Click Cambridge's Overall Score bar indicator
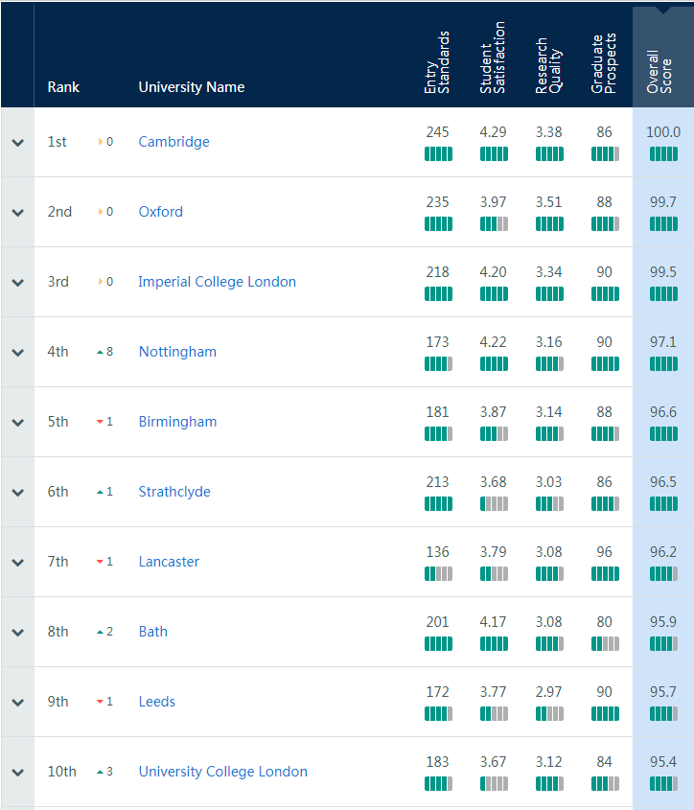 (x=663, y=154)
